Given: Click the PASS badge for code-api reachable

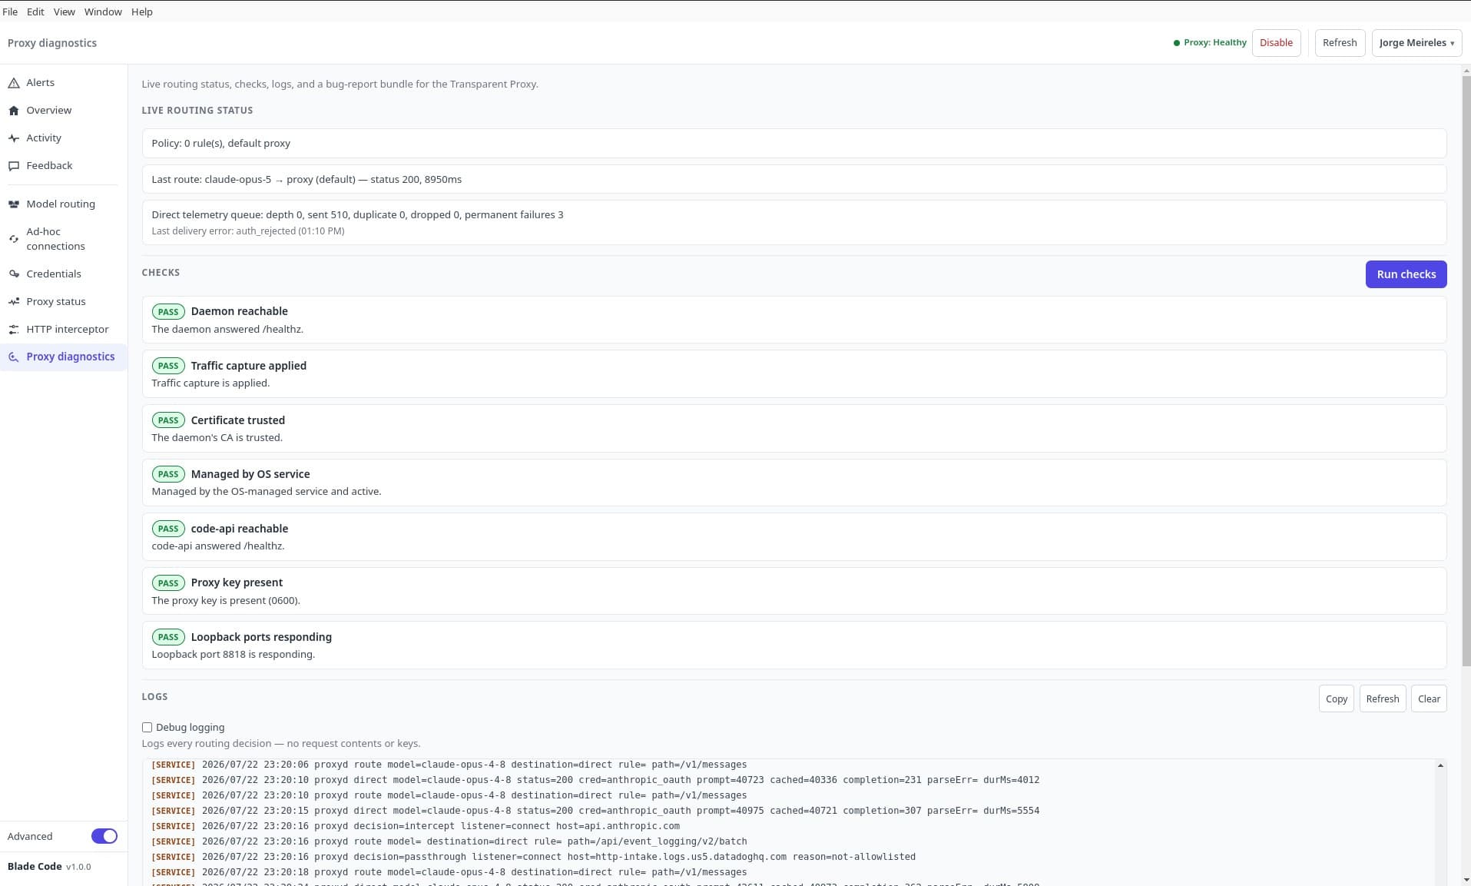Looking at the screenshot, I should point(168,529).
